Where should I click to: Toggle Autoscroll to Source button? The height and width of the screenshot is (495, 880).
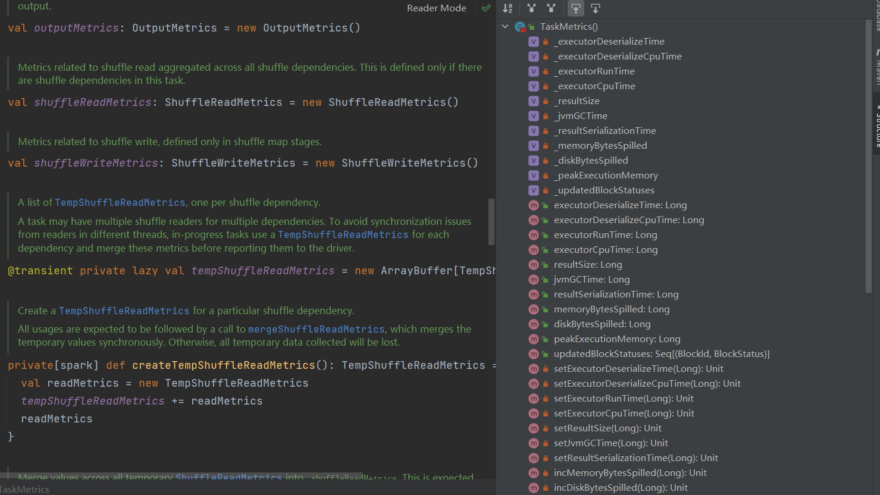pos(575,8)
